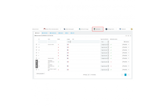Click the Lien filter input field
The width and height of the screenshot is (165, 106).
86,42
